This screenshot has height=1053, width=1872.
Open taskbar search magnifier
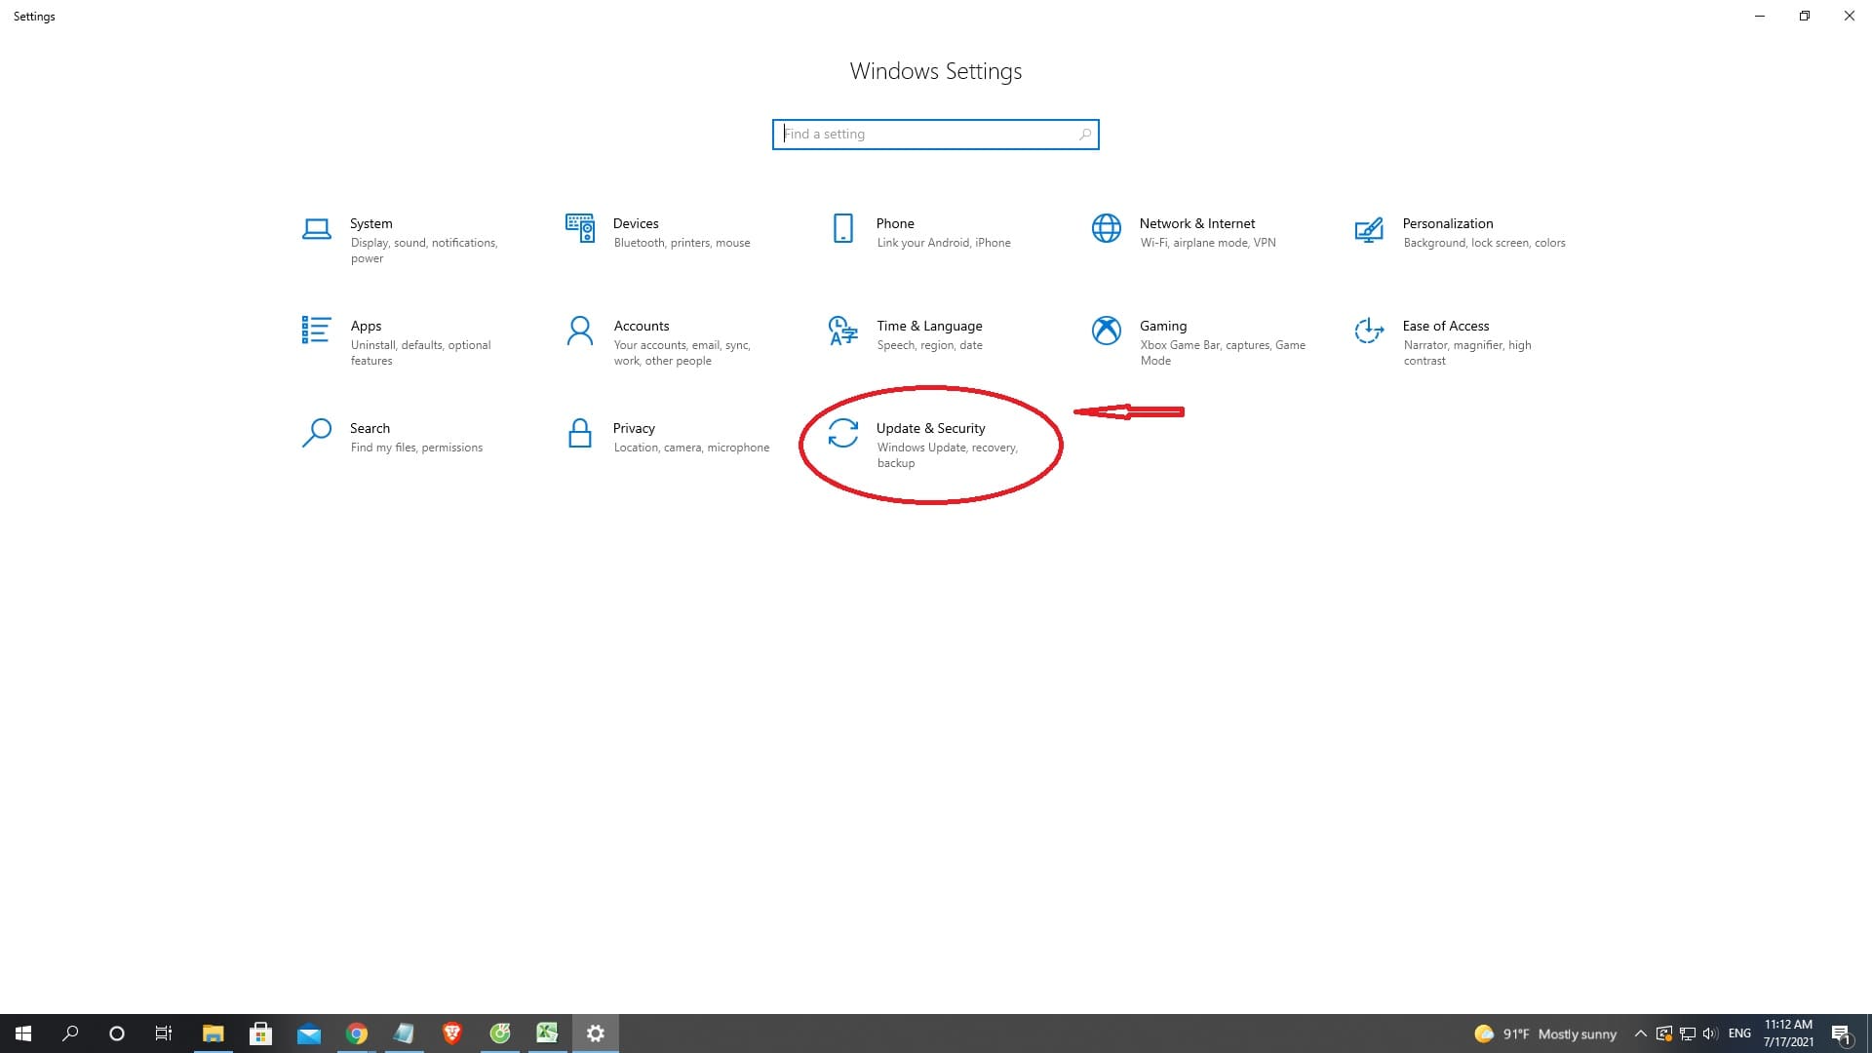[x=70, y=1033]
